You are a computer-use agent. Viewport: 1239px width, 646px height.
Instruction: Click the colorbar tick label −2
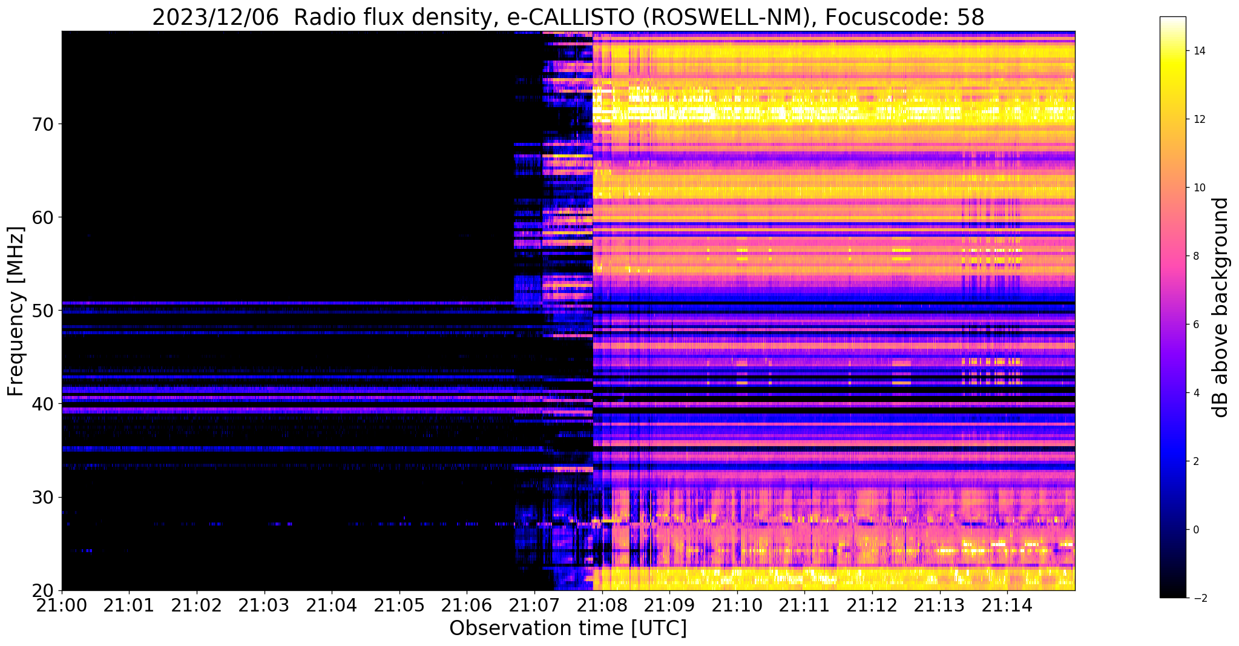tap(1199, 598)
